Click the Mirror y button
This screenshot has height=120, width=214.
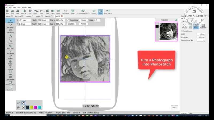(83, 24)
